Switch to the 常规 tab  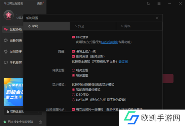pyautogui.click(x=47, y=26)
